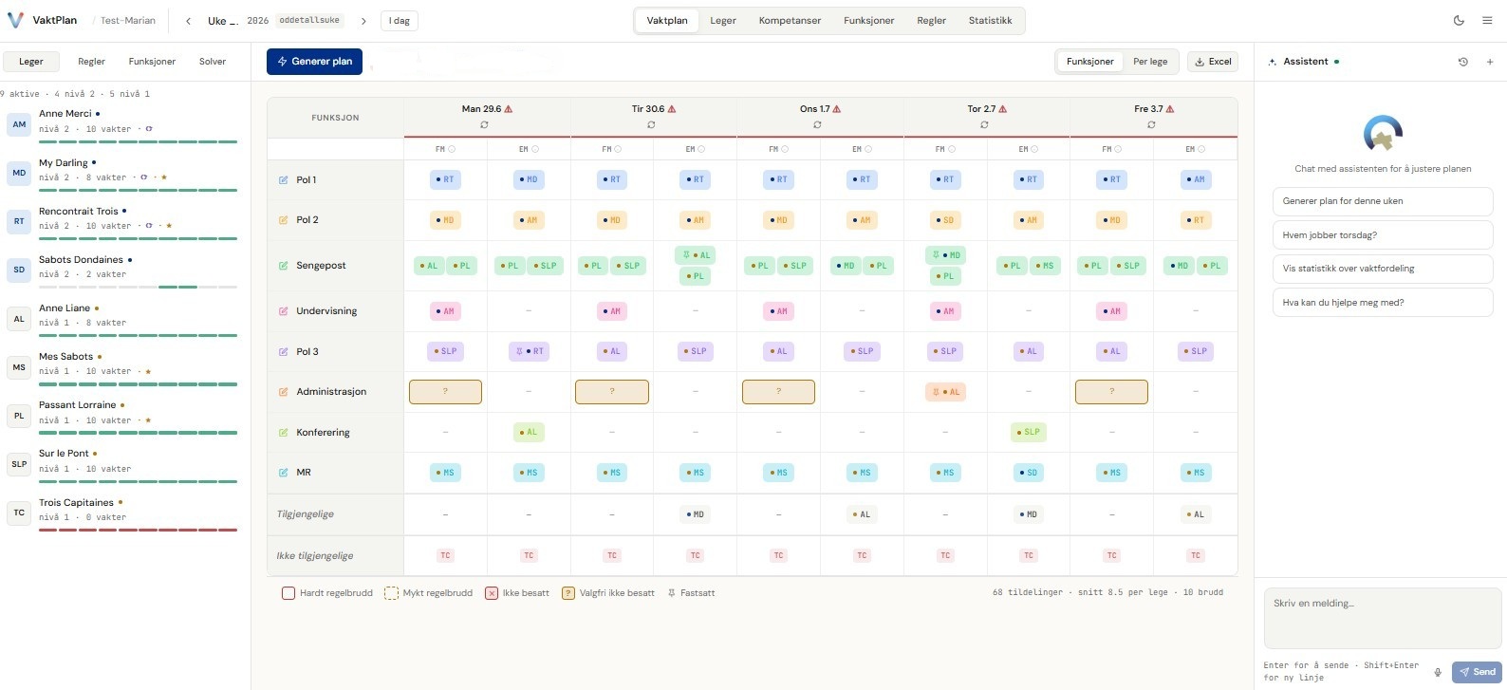Click the Hardt regelbrudd legend swatch
Image resolution: width=1507 pixels, height=690 pixels.
[x=288, y=593]
